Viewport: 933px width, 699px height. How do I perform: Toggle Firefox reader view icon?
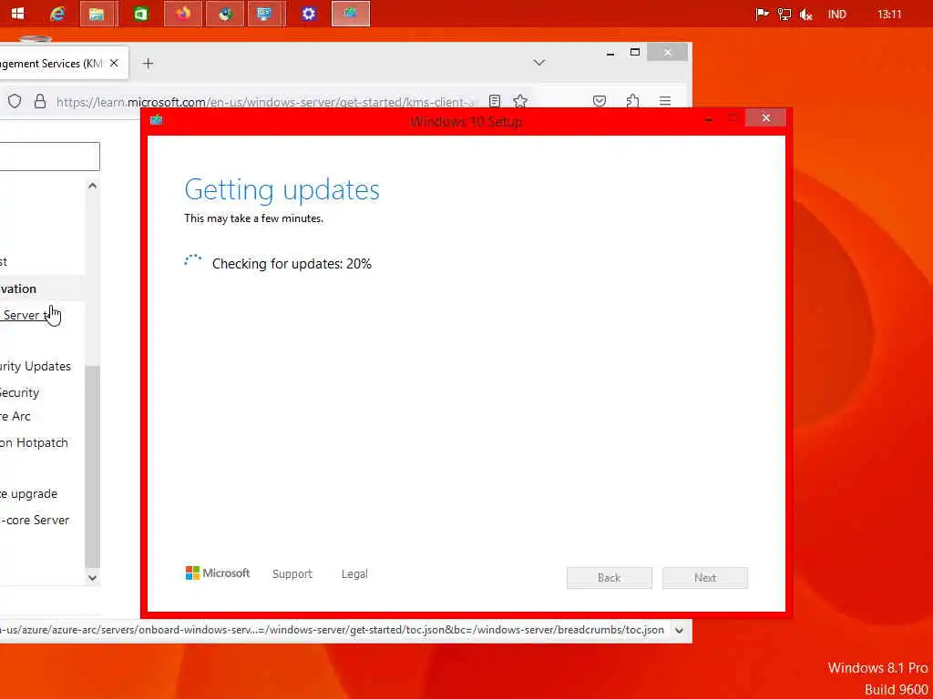[495, 102]
